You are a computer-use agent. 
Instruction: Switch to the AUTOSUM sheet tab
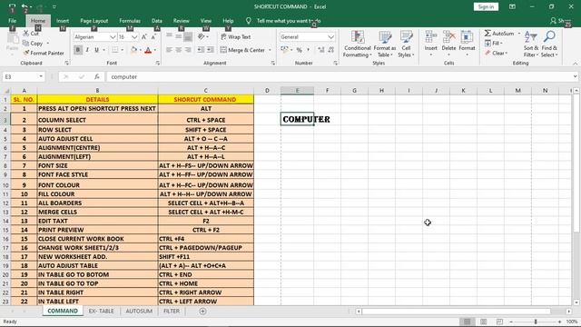pyautogui.click(x=139, y=311)
